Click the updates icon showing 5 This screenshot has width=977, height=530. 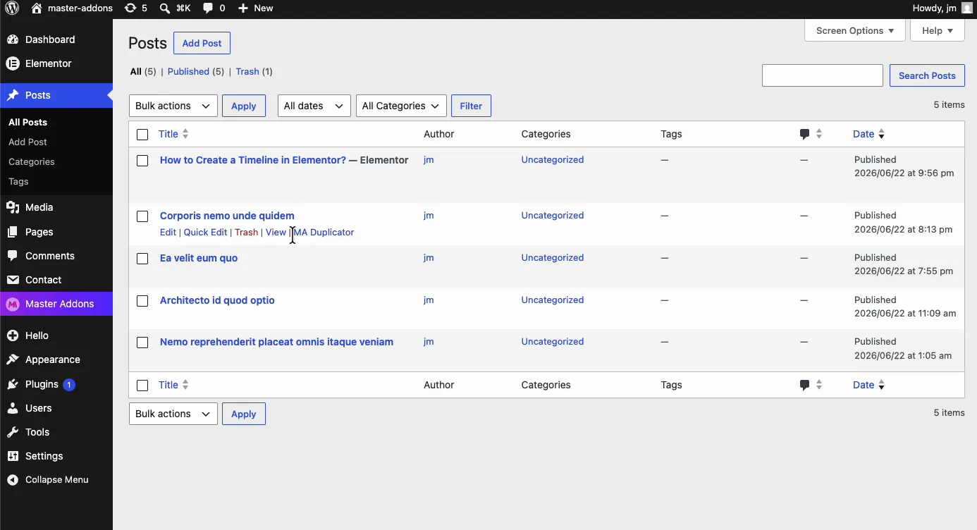(130, 8)
